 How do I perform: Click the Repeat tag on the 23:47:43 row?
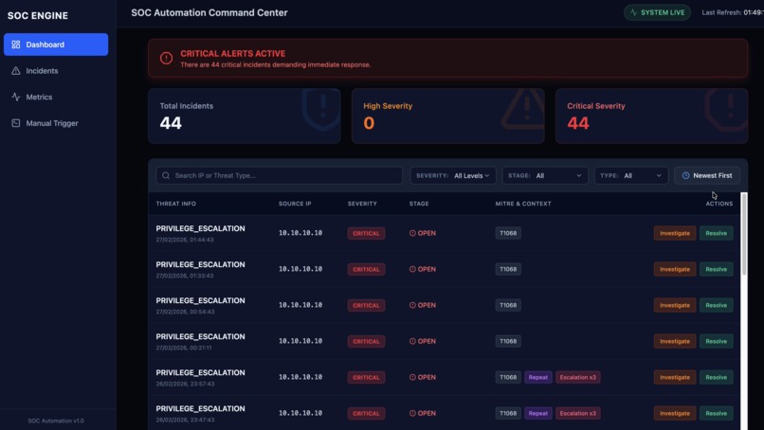[x=537, y=414]
